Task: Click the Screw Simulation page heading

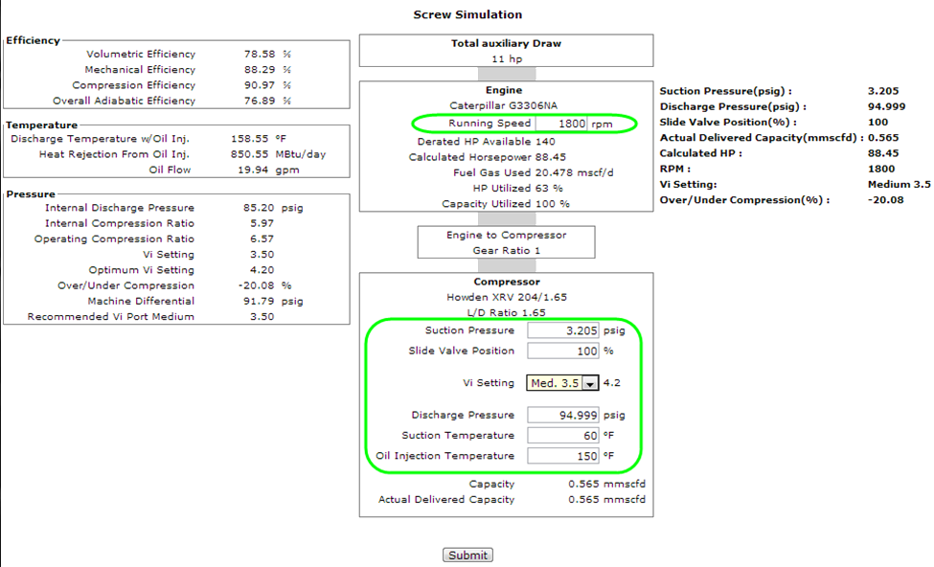Action: click(x=467, y=14)
